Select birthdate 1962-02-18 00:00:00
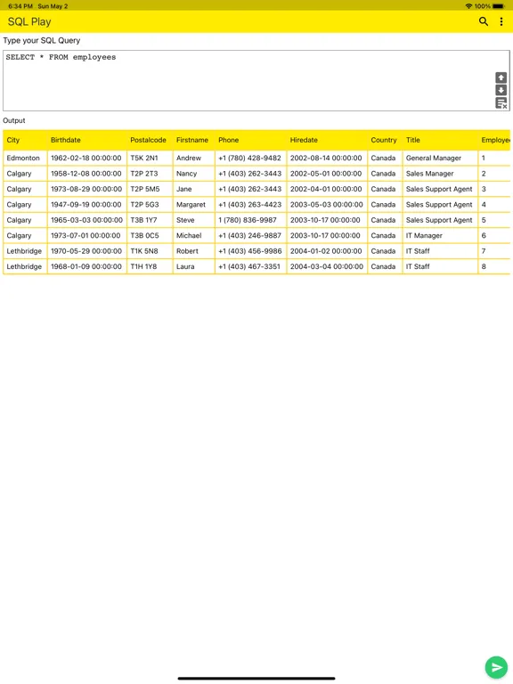The width and height of the screenshot is (513, 684). (86, 158)
